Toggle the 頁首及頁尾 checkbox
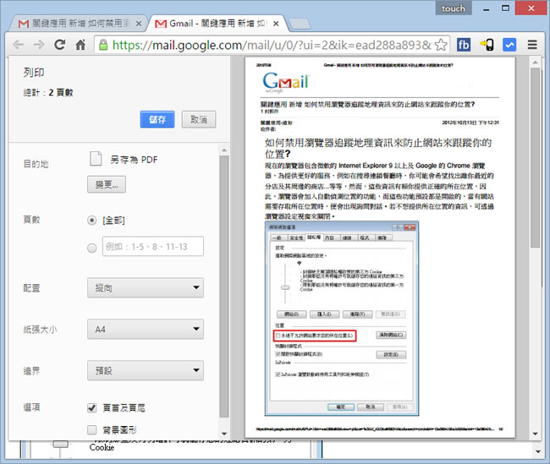The height and width of the screenshot is (464, 550). 92,407
